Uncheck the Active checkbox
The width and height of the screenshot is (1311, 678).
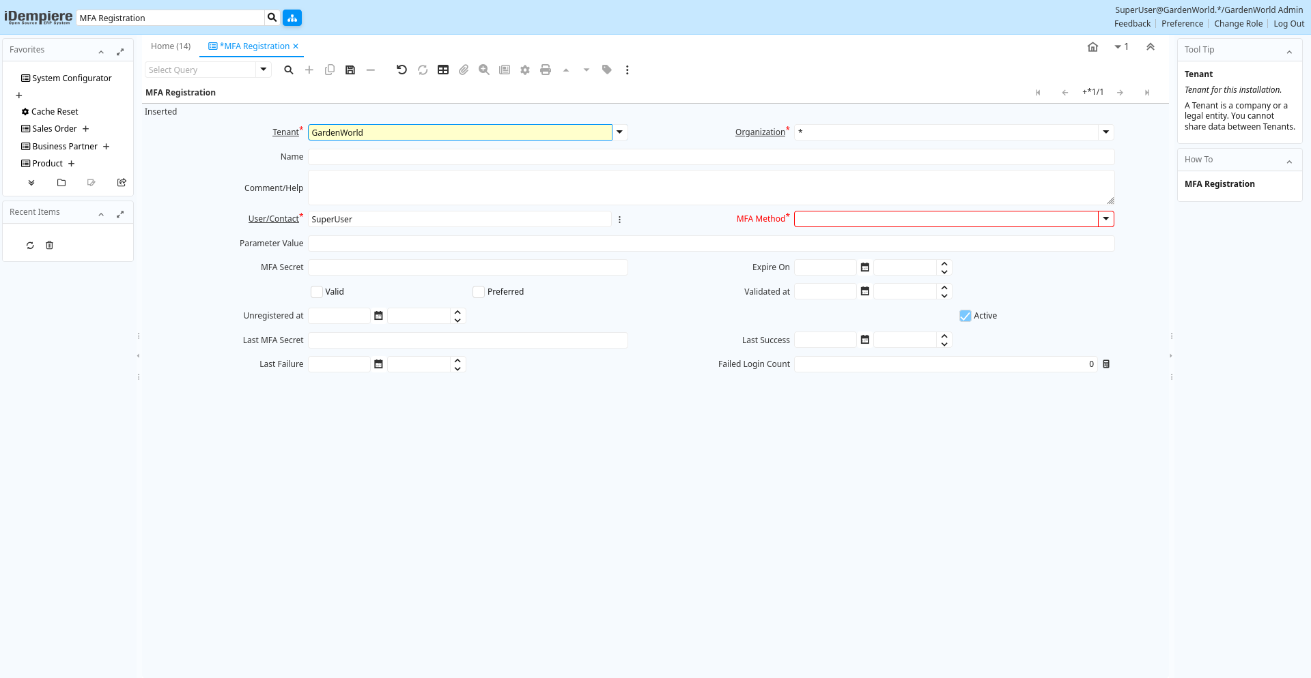(965, 316)
